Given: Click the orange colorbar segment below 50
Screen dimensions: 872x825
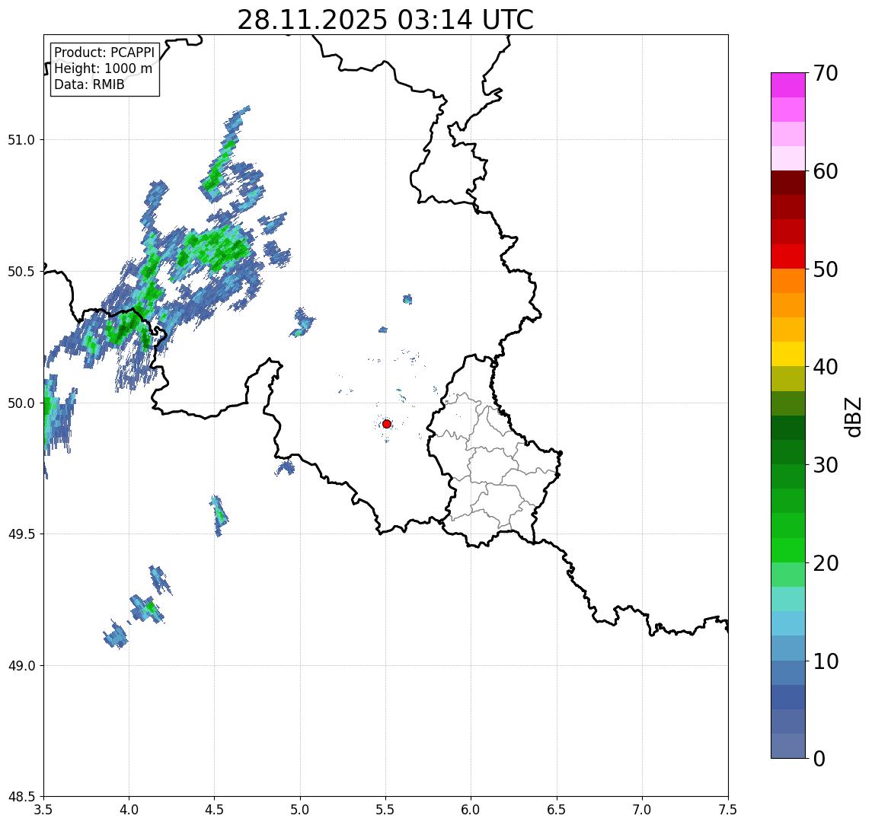Looking at the screenshot, I should click(788, 282).
